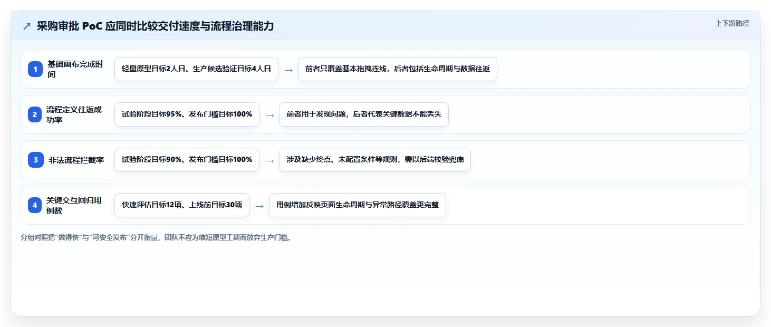771x327 pixels.
Task: Click the title 采购审批 PoC 应同时比较交付速度与流程治理能力
Action: tap(155, 26)
